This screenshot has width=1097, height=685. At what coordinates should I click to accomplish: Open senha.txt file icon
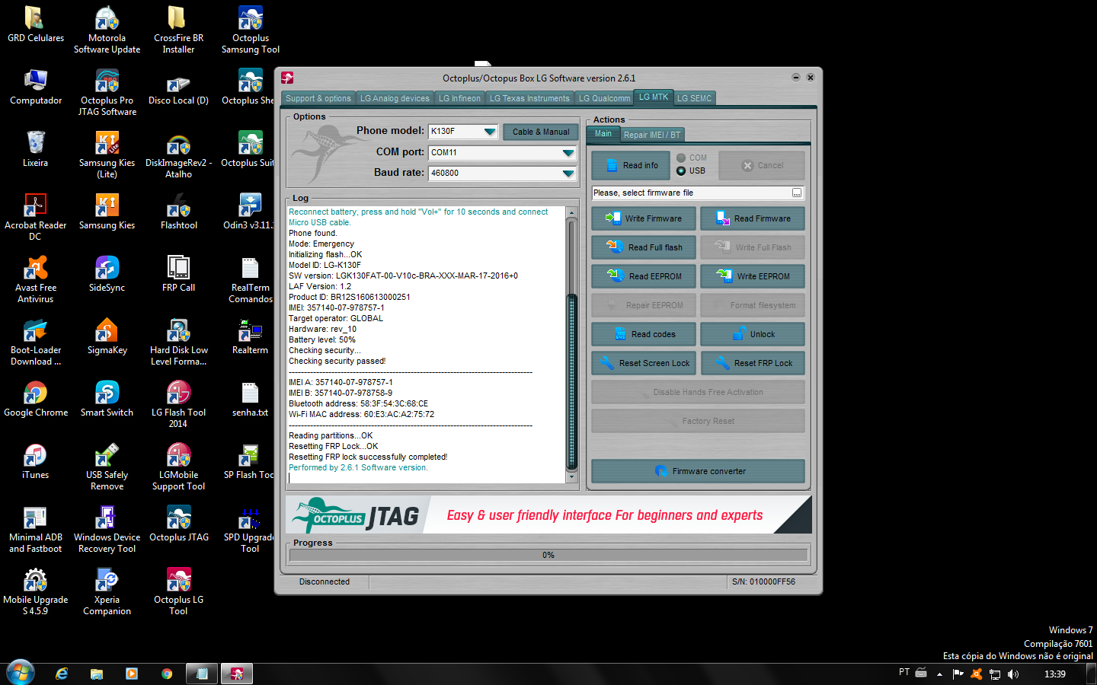point(250,399)
